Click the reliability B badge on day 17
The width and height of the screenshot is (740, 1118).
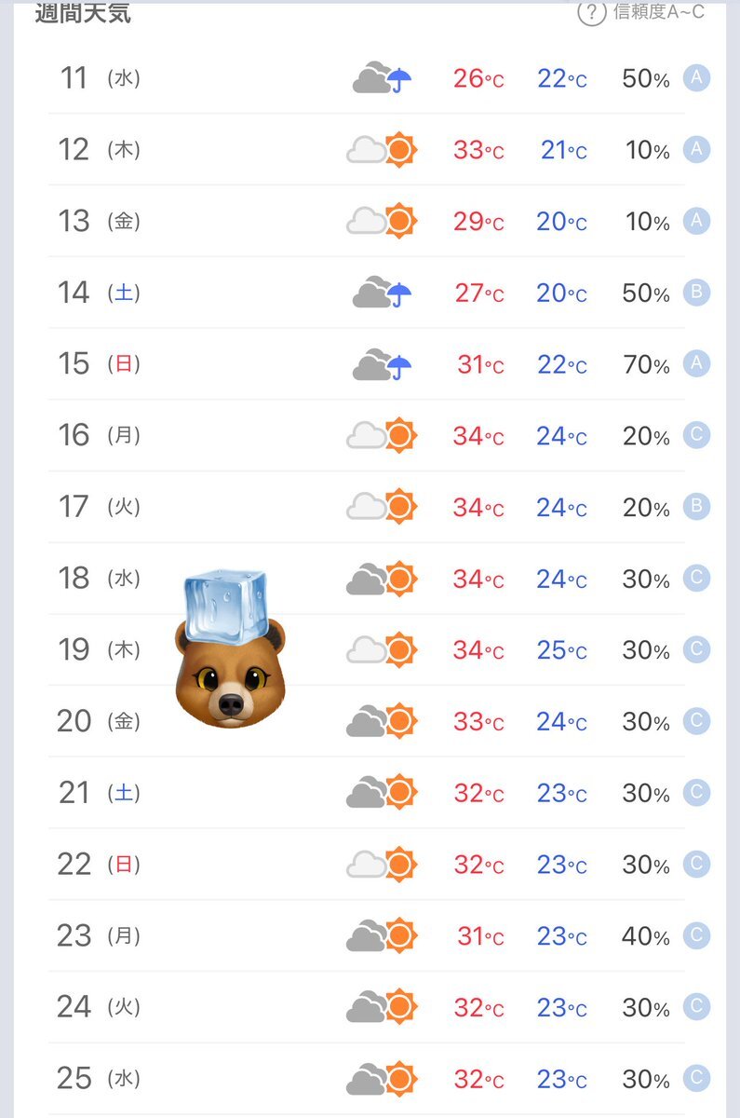(x=696, y=507)
